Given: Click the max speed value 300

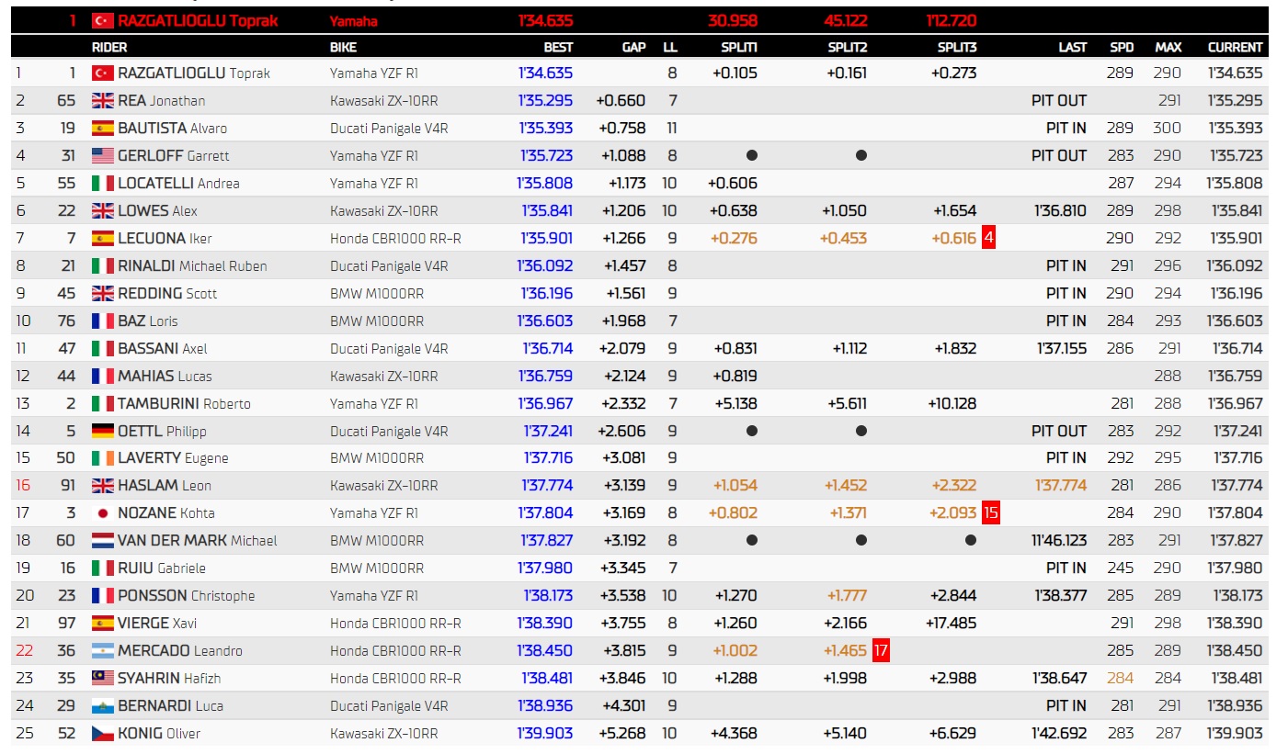Looking at the screenshot, I should (x=1168, y=128).
